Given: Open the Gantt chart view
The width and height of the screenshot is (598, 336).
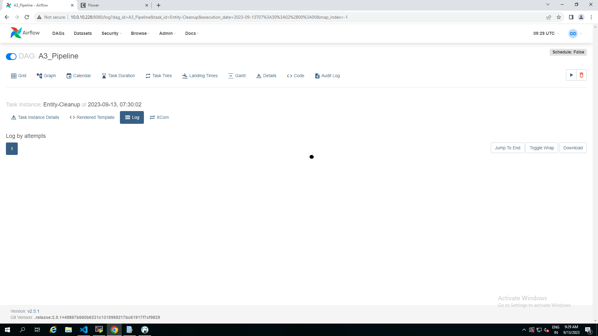Looking at the screenshot, I should (237, 76).
